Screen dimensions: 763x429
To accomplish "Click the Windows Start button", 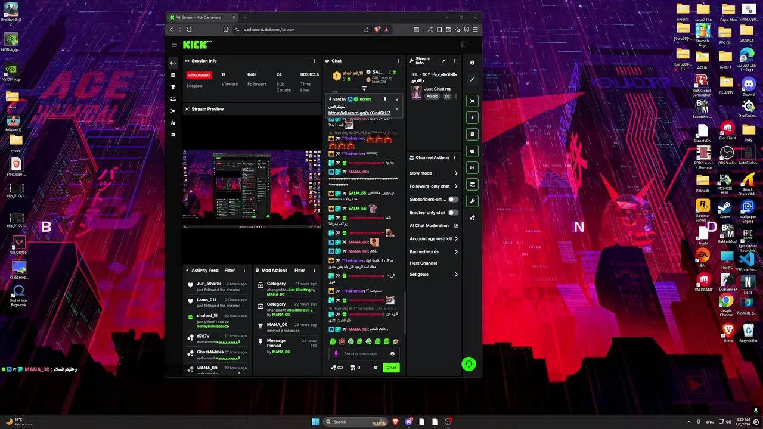I will pyautogui.click(x=315, y=422).
